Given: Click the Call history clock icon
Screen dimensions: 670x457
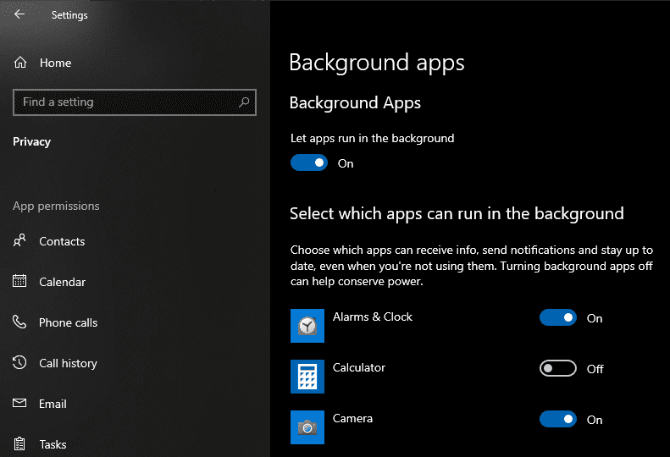Looking at the screenshot, I should point(19,362).
